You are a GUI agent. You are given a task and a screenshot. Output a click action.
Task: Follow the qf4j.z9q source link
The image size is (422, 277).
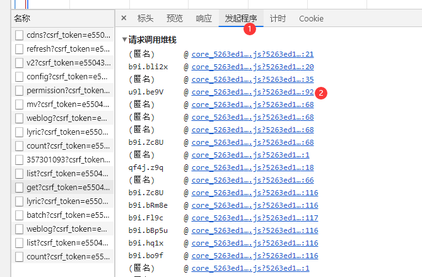tap(252, 167)
